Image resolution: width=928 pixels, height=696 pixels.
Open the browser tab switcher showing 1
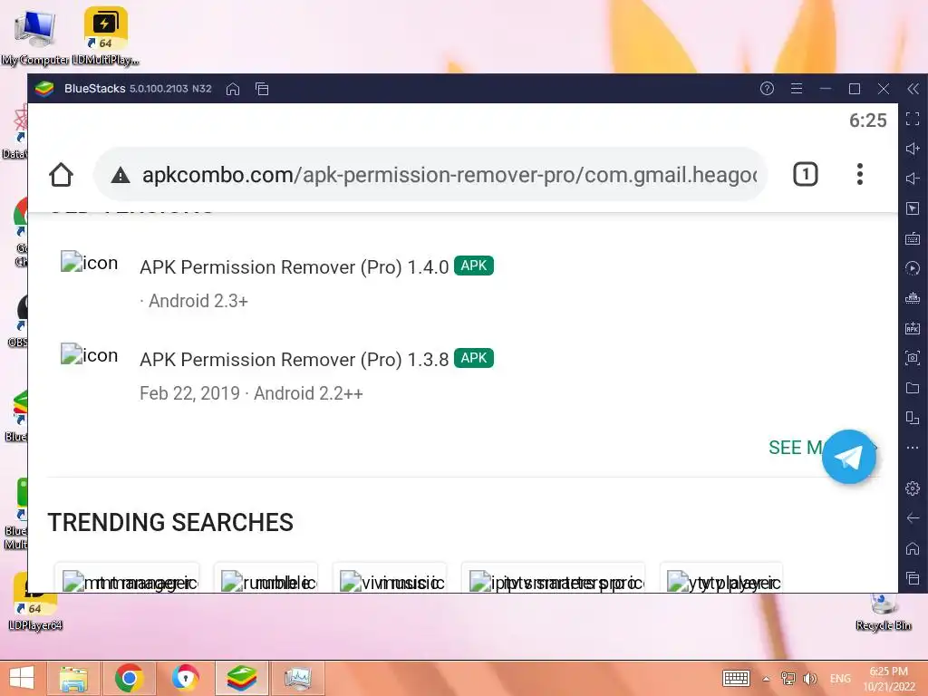805,175
